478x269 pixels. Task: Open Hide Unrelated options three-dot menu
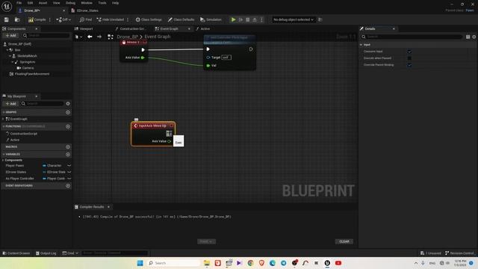[128, 19]
